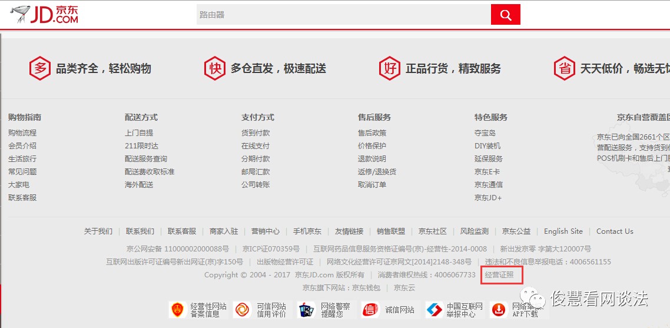Screen dimensions: 670x328
Task: Open the 取消订单 link
Action: [372, 185]
